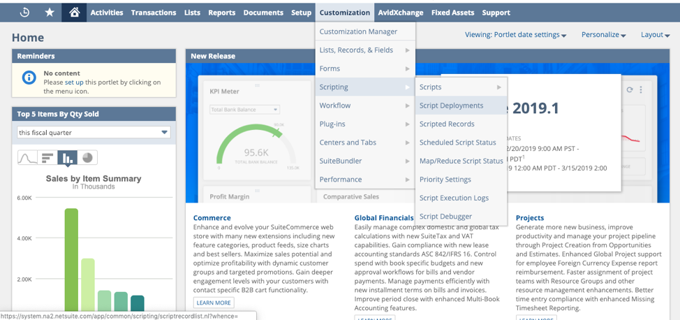Select the line chart type icon
Viewport: 680px width, 320px height.
27,158
